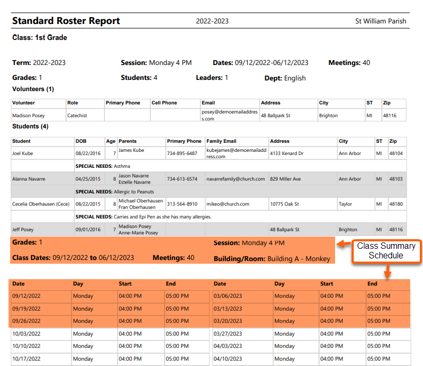Click schedule date 04/10/2023
Screen dimensions: 423x366
pos(227,359)
